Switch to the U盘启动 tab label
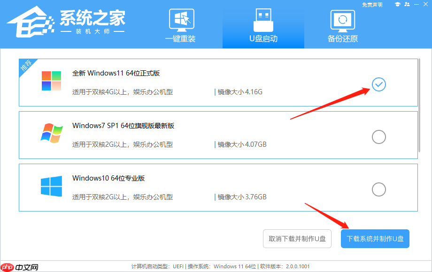 [263, 39]
